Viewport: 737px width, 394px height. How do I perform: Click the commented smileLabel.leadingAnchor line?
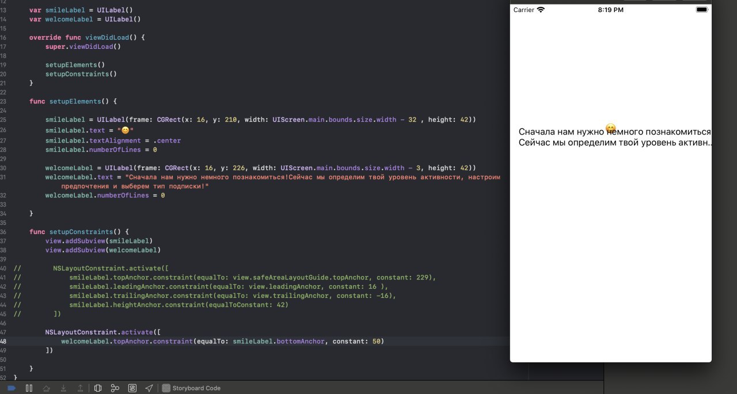229,286
